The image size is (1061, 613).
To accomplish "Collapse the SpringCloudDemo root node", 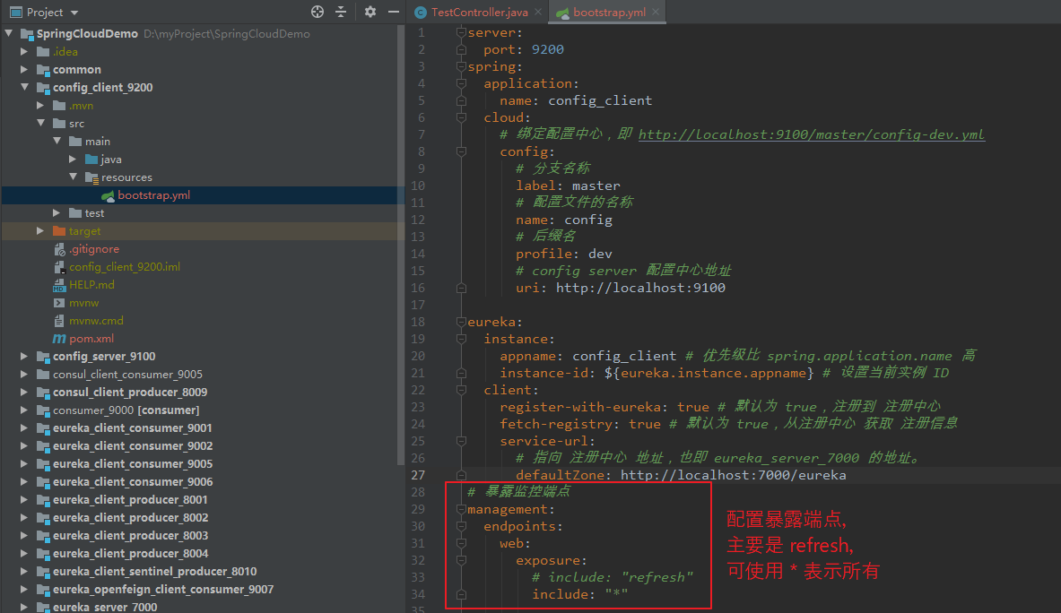I will (9, 33).
